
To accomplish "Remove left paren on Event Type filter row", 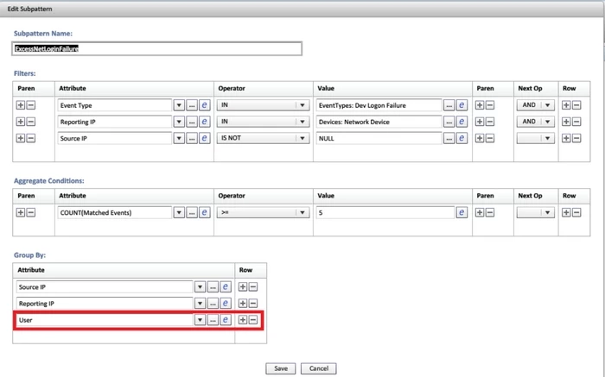I will 31,105.
